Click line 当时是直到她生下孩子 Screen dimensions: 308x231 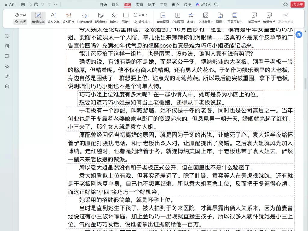click(x=186, y=208)
